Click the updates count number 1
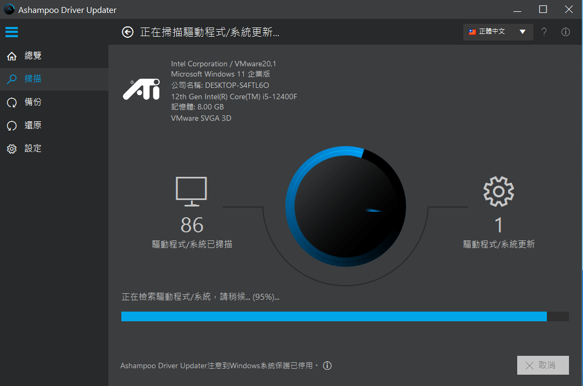This screenshot has width=583, height=386. 499,225
